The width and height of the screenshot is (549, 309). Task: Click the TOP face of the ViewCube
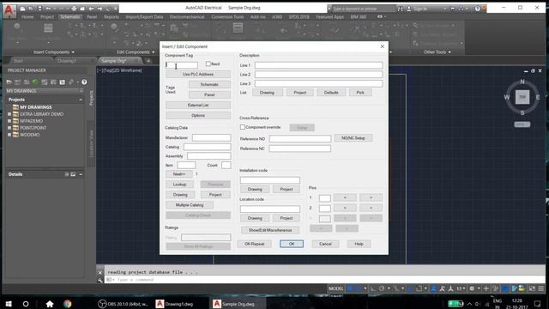coord(522,97)
